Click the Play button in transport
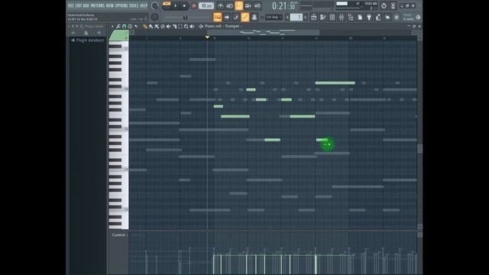This screenshot has height=275, width=489. coord(176,5)
